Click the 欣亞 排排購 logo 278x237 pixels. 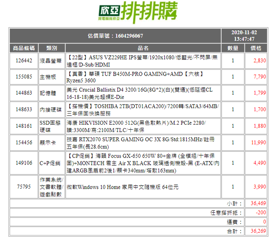click(x=138, y=12)
